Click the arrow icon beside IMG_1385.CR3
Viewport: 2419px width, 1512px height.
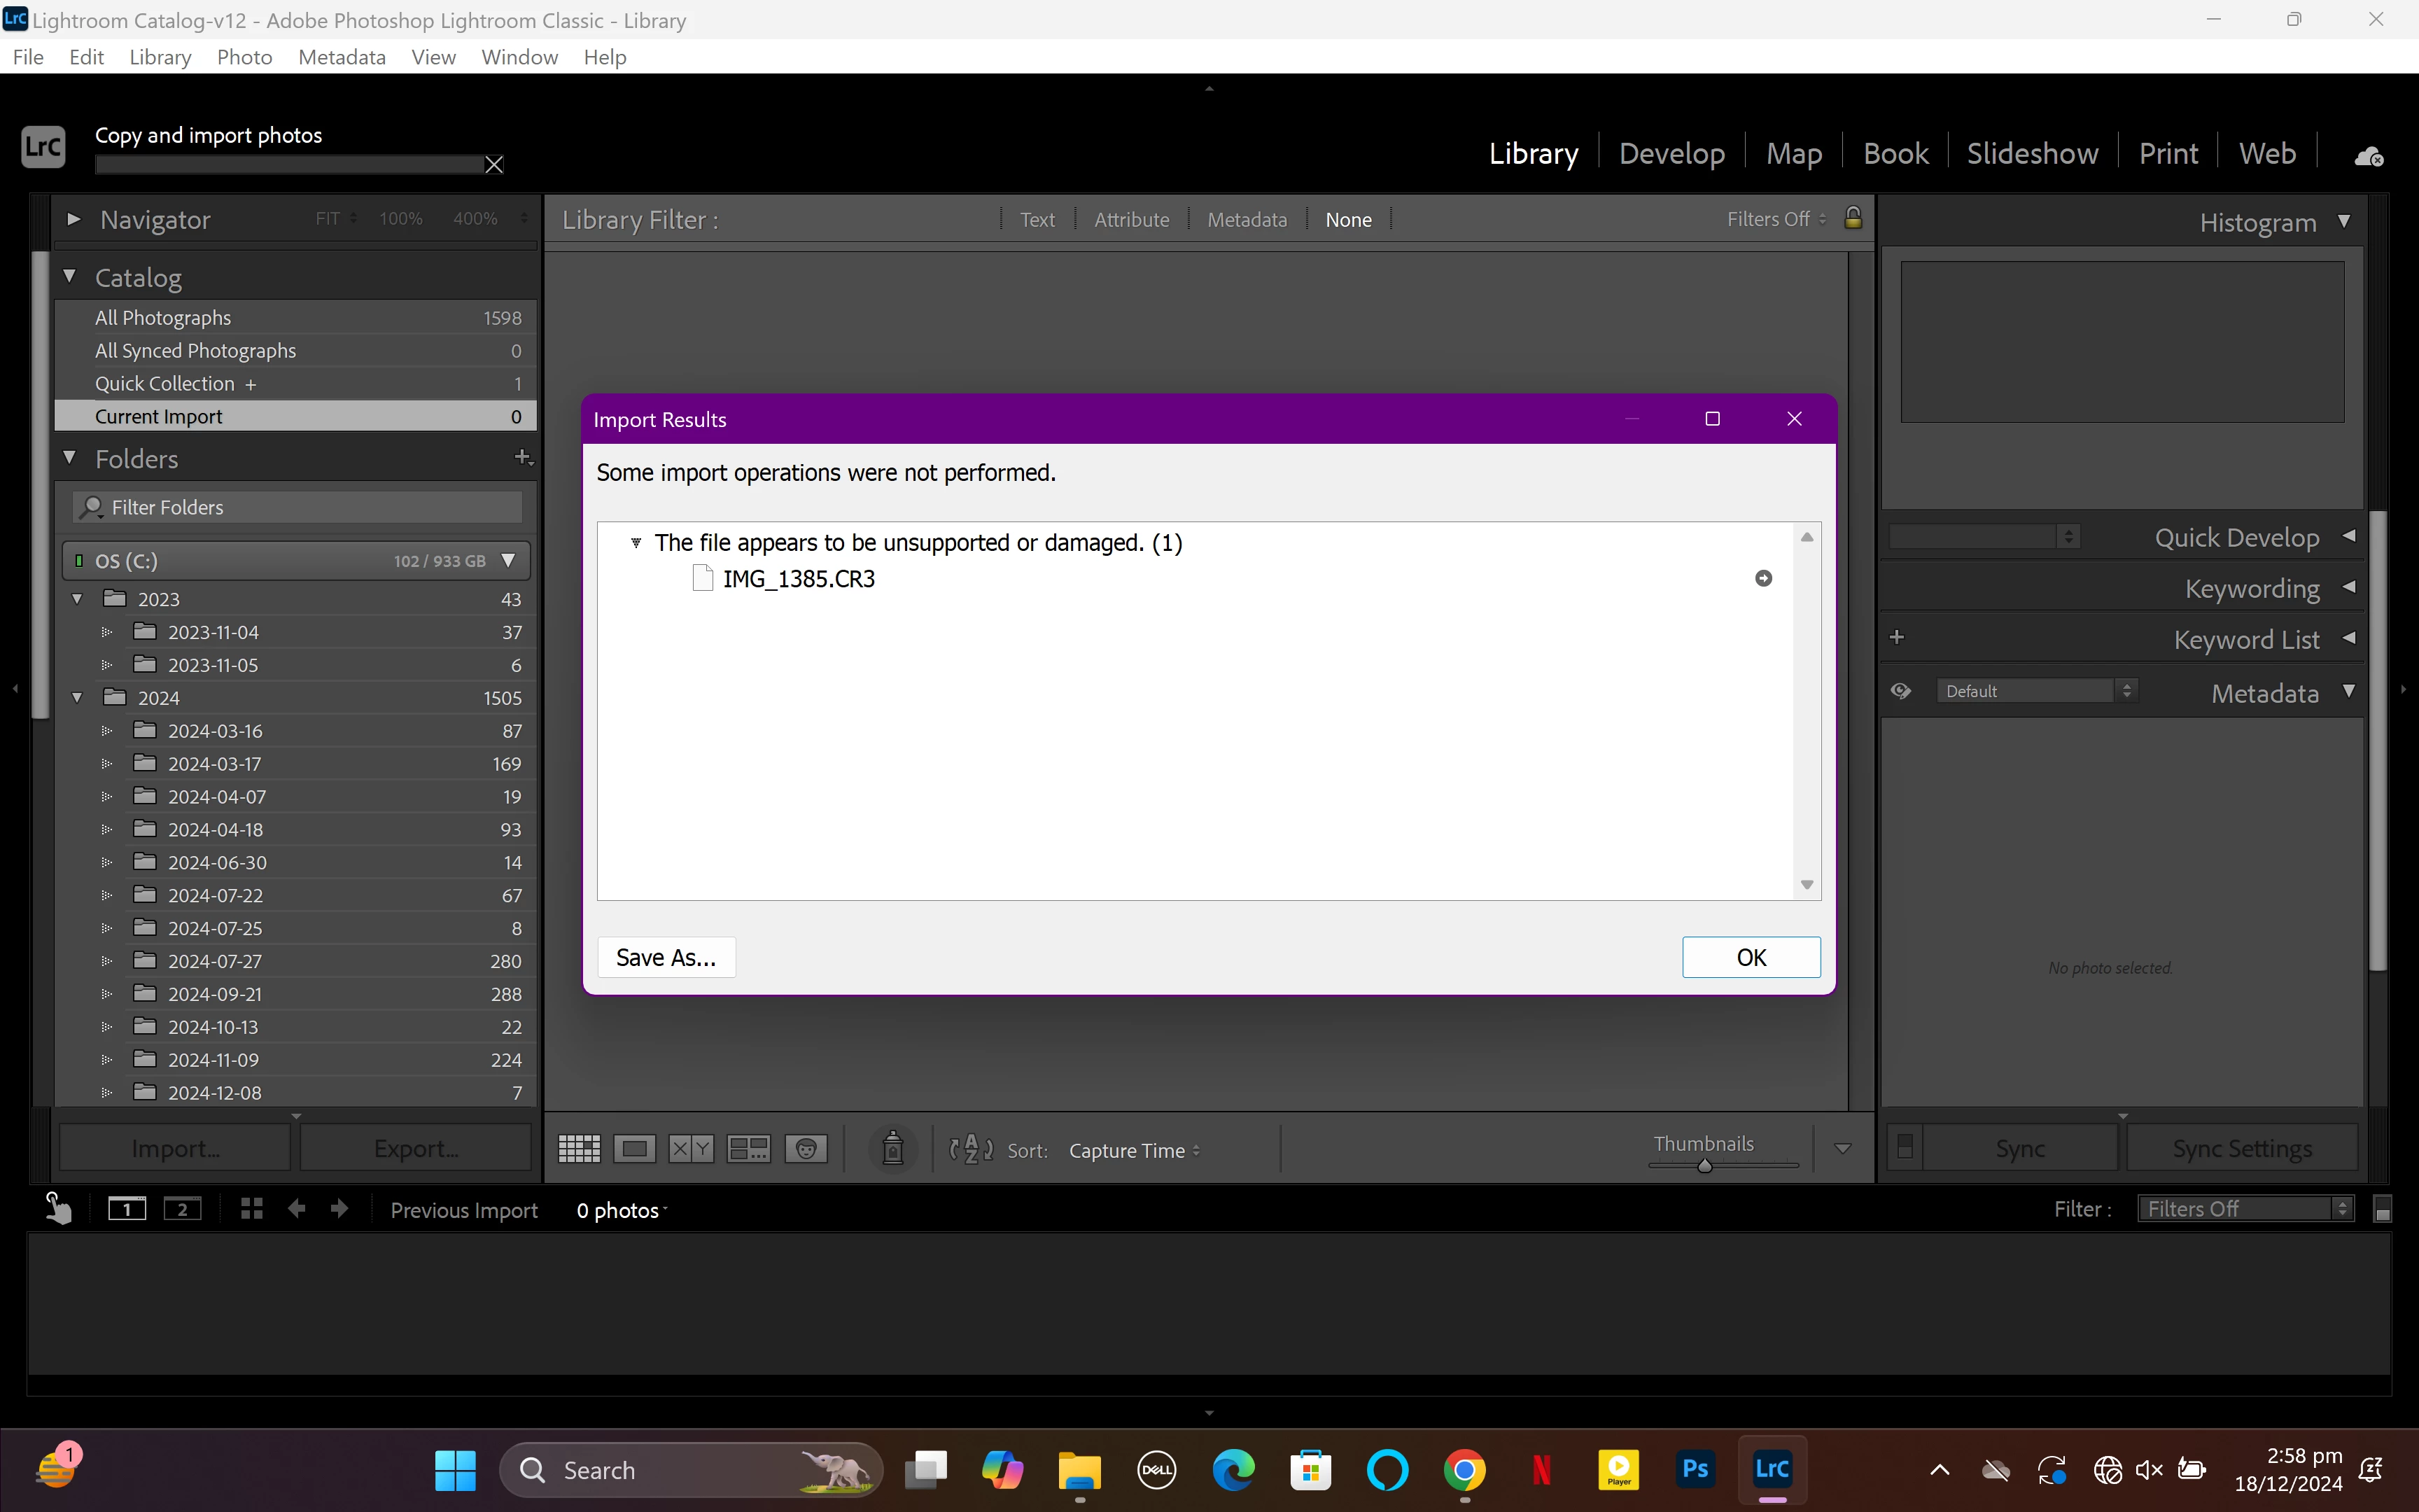(1763, 579)
